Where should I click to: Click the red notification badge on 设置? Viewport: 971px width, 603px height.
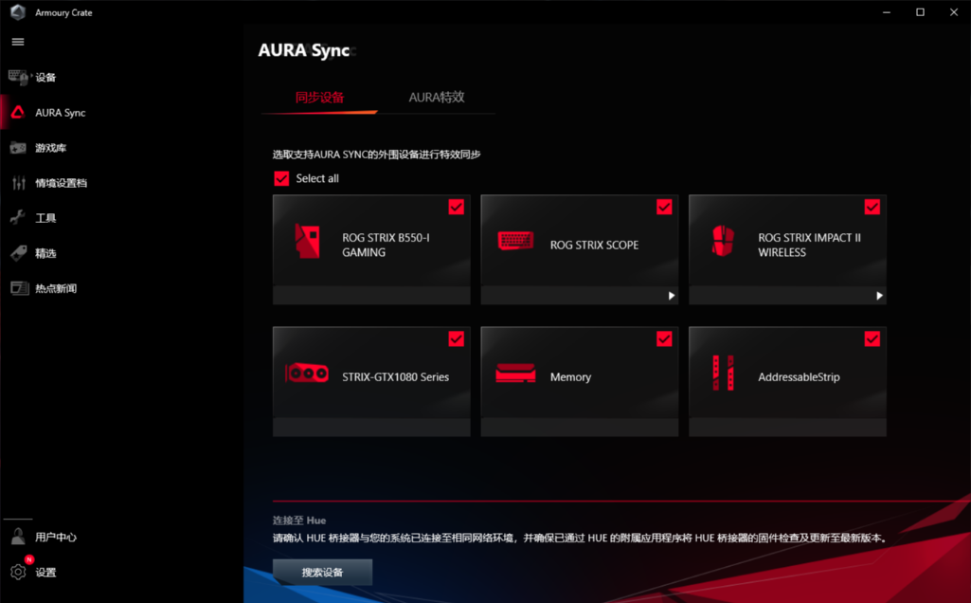coord(28,559)
